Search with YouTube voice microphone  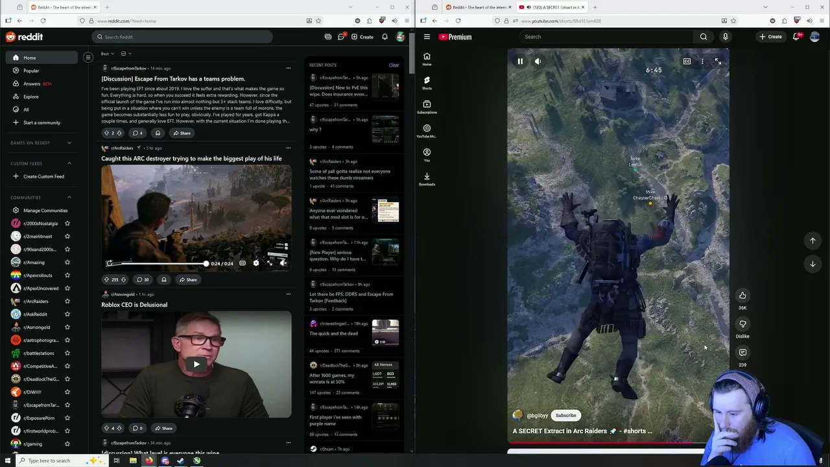pos(725,37)
